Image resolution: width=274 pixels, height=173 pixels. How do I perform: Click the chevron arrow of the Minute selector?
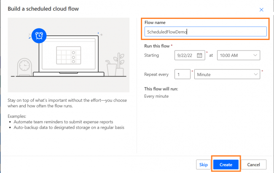coord(255,75)
